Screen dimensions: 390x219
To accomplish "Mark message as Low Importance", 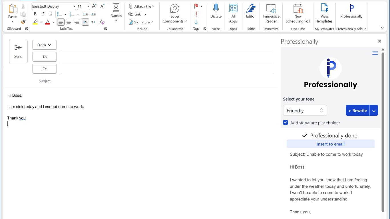I will 196,22.
